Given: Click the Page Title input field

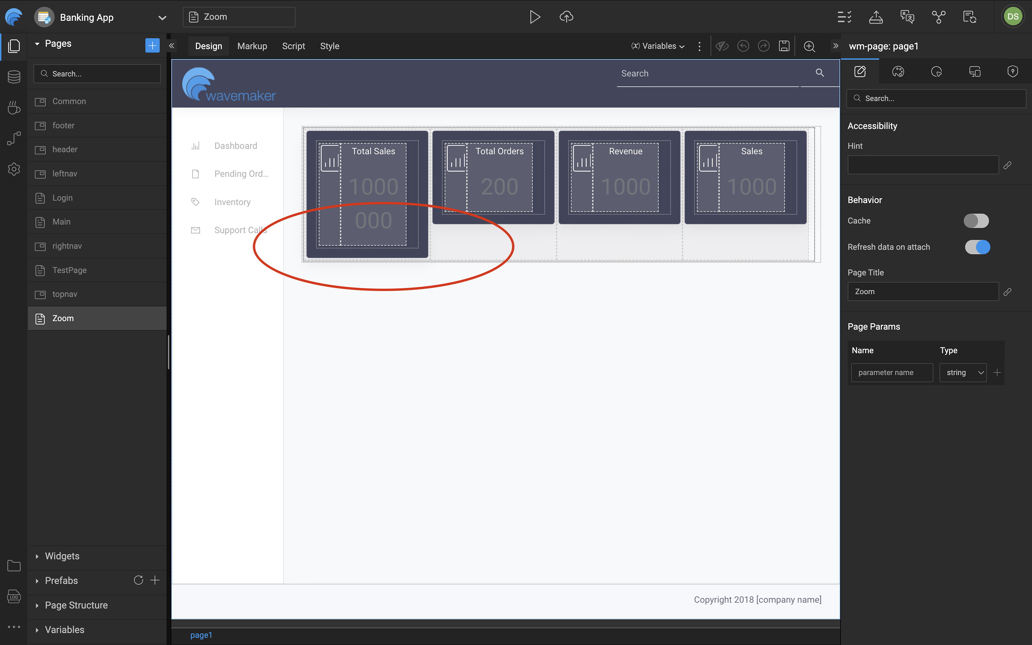Looking at the screenshot, I should tap(923, 291).
